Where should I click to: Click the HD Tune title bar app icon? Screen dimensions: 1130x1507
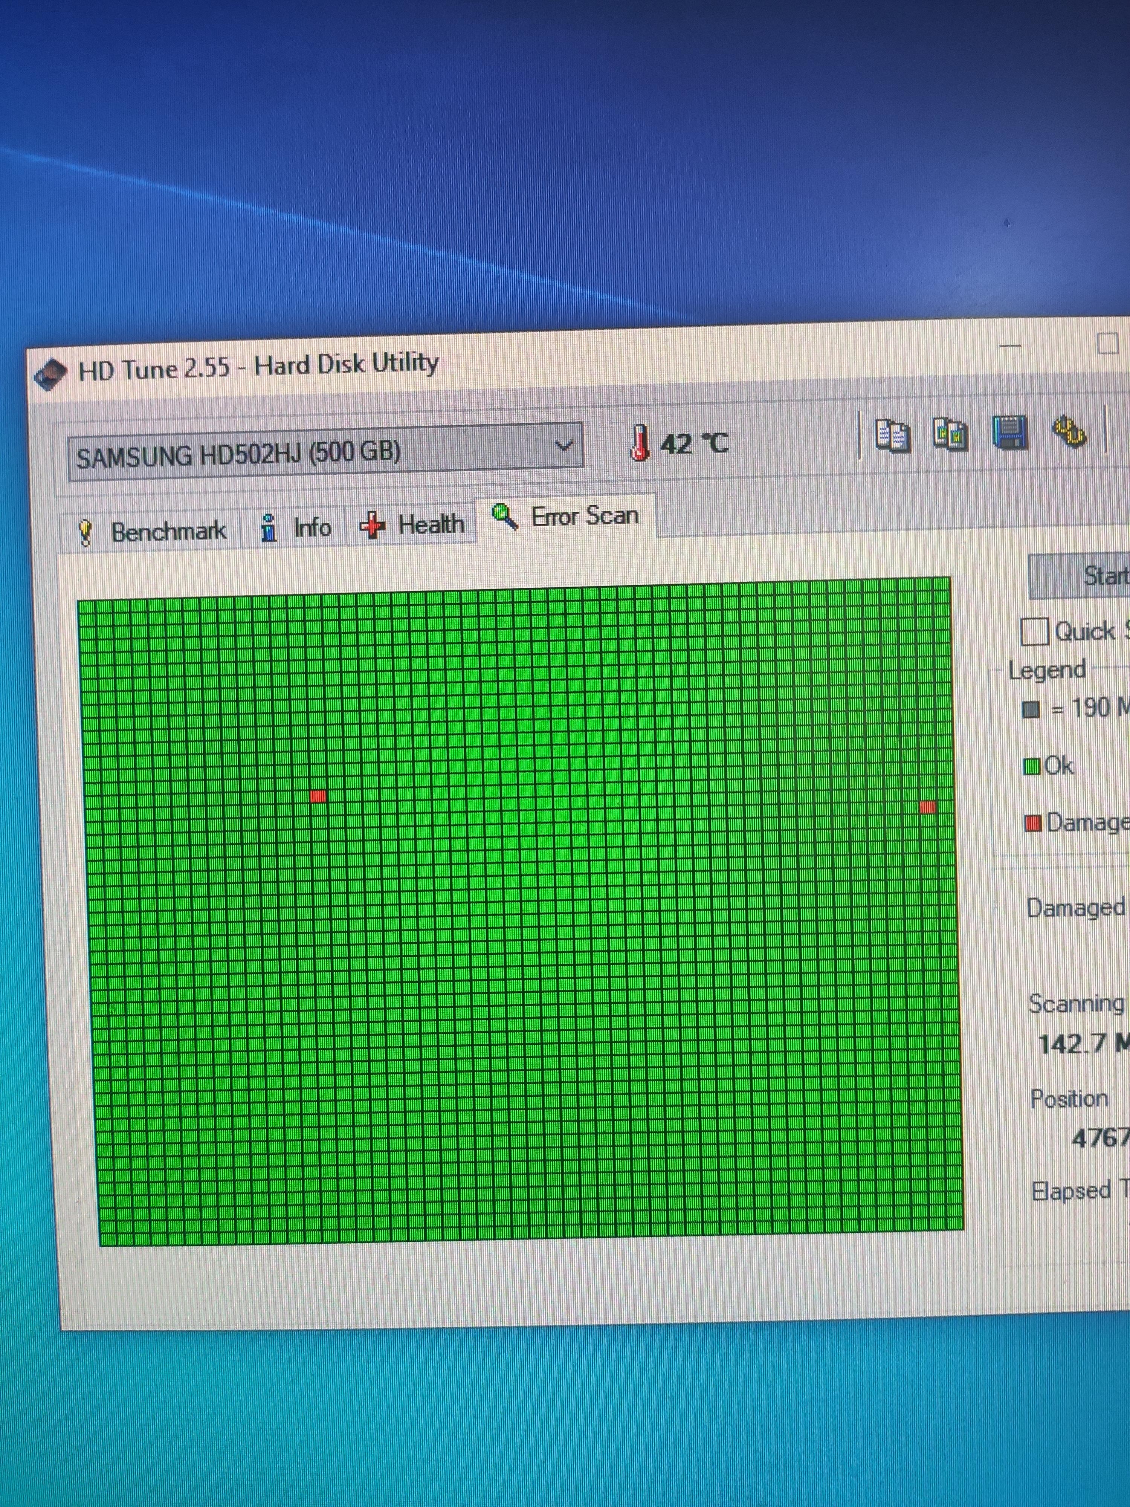pyautogui.click(x=50, y=373)
